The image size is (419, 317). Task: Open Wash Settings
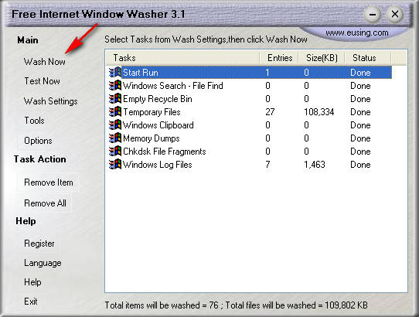click(51, 101)
